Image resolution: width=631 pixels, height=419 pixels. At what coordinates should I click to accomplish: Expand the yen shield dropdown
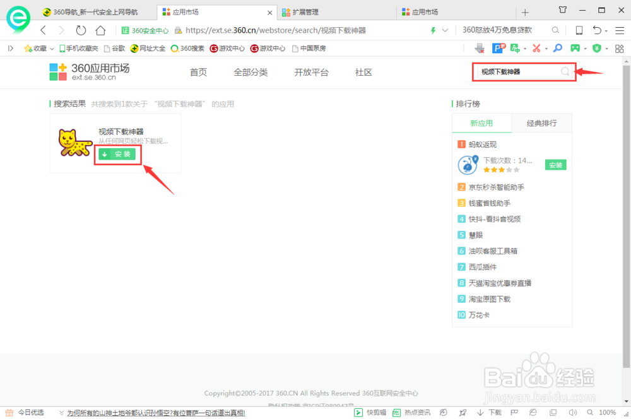(606, 49)
